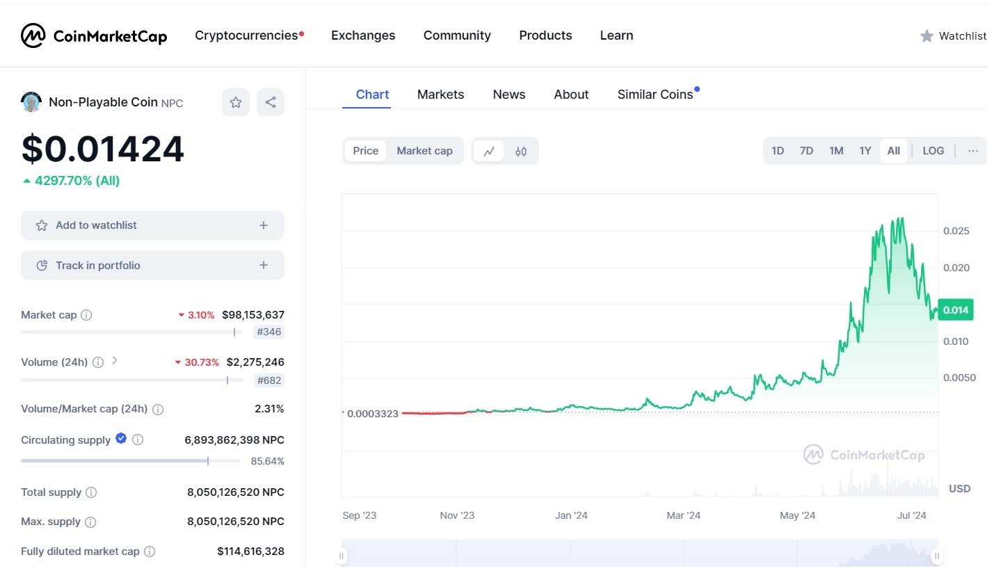This screenshot has height=580, width=992.
Task: Enable LOG scale on chart
Action: (x=933, y=151)
